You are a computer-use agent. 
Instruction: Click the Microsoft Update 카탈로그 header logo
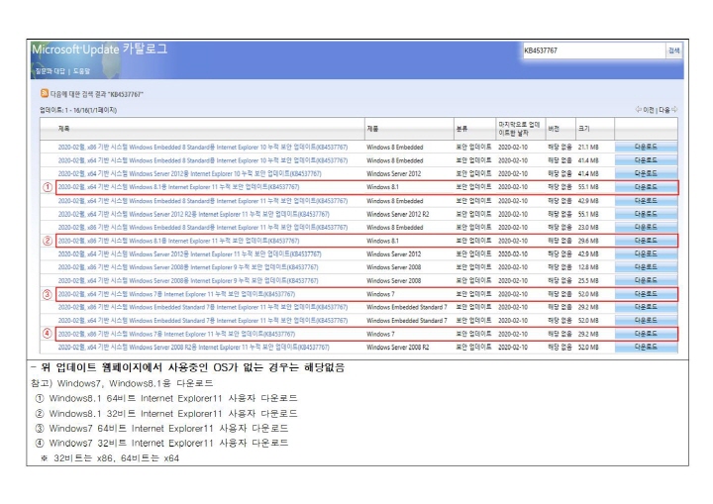(100, 49)
